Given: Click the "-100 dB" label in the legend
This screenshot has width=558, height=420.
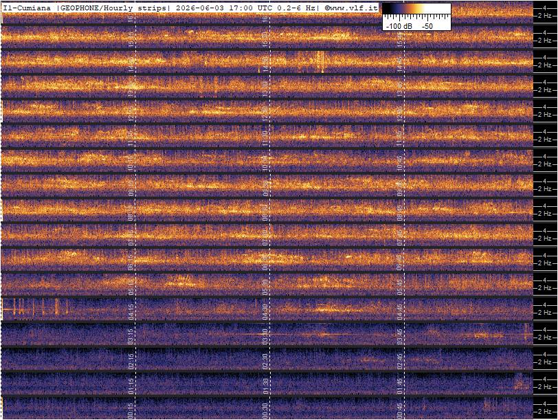Looking at the screenshot, I should pyautogui.click(x=399, y=26).
